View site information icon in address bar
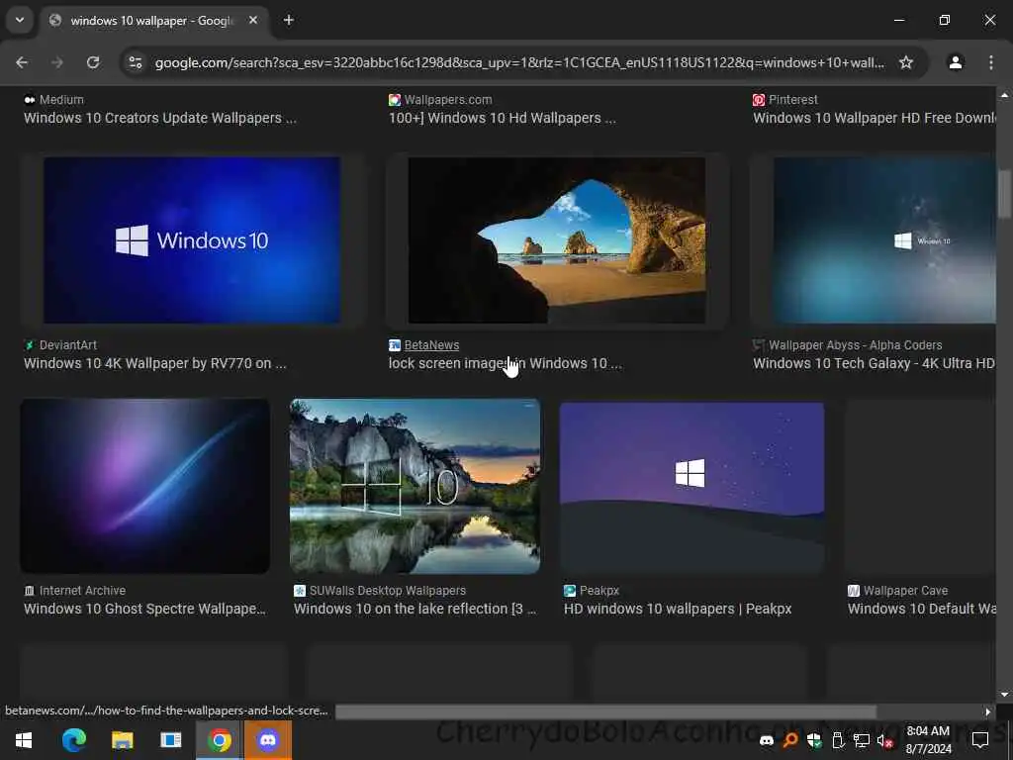This screenshot has width=1013, height=760. point(135,62)
